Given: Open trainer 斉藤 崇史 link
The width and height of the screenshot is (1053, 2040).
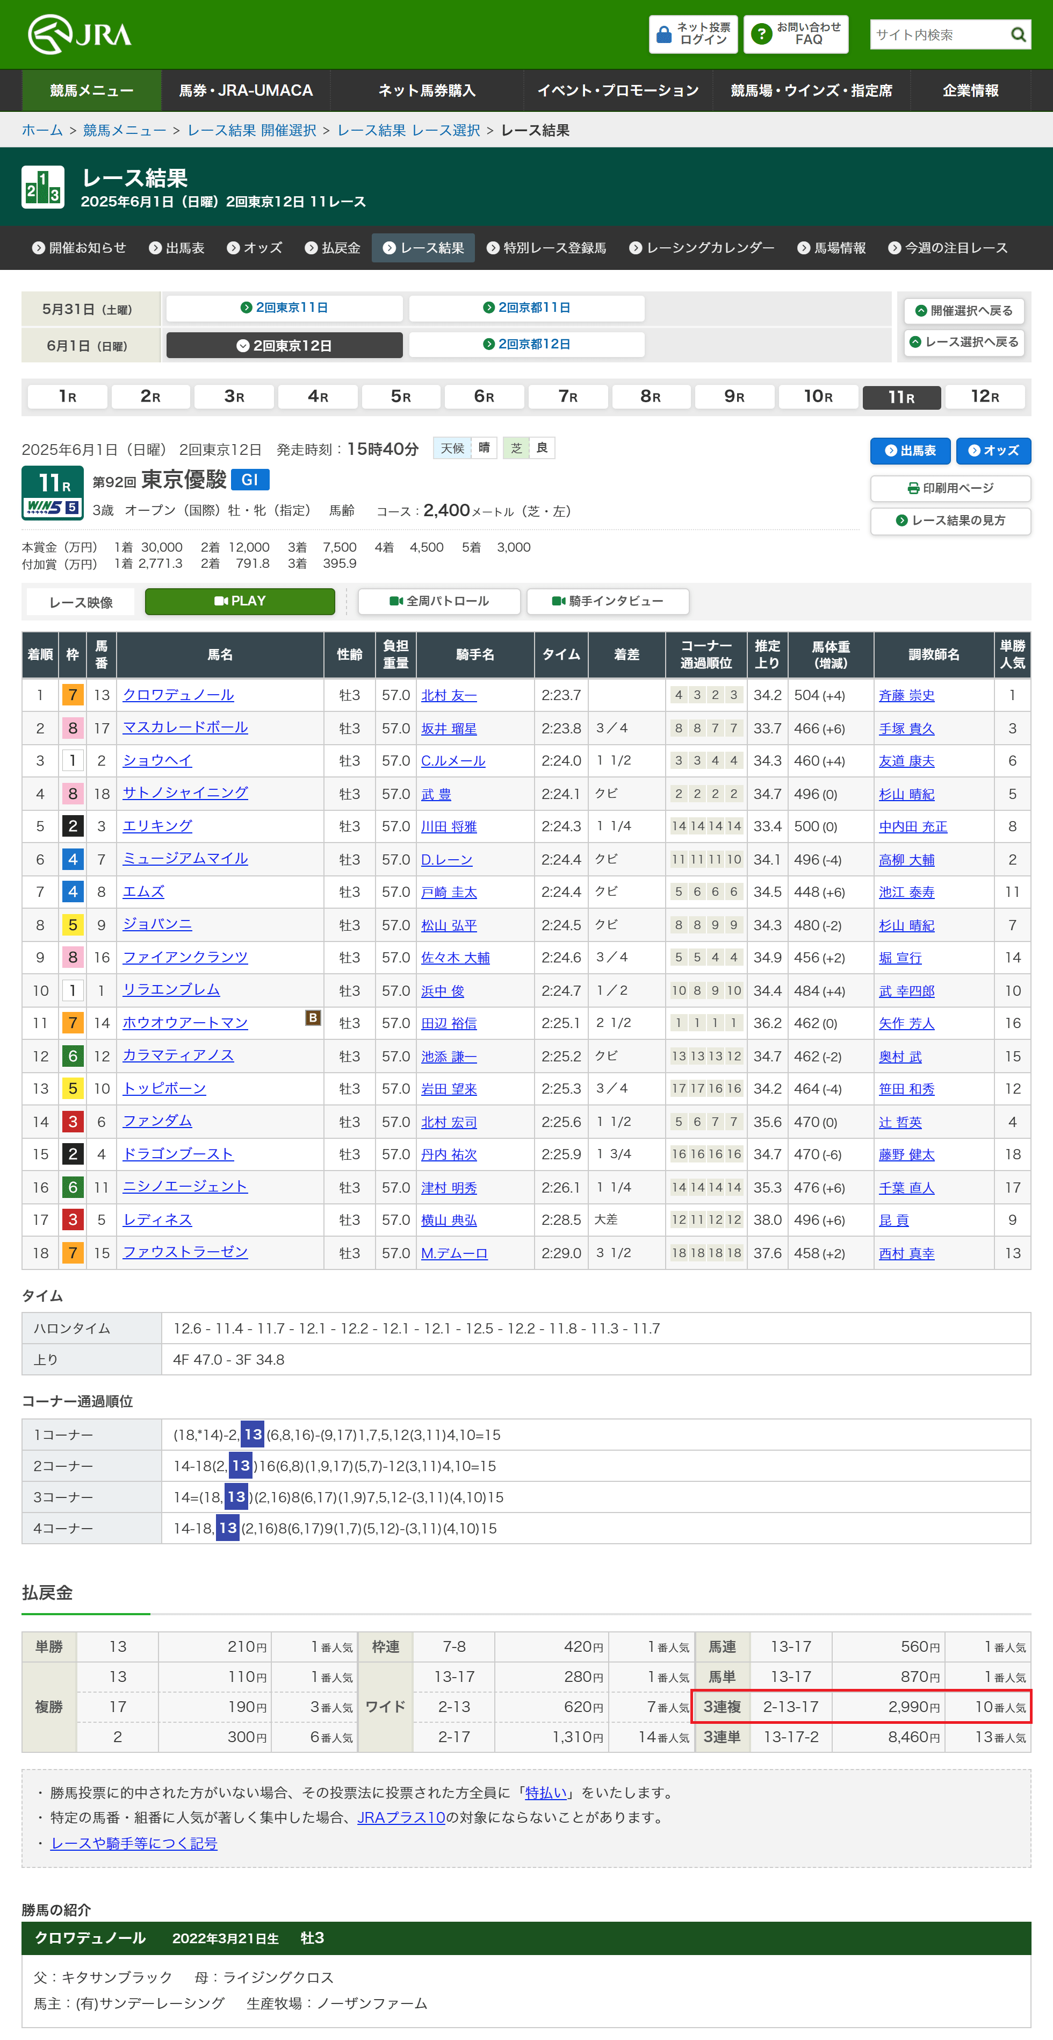Looking at the screenshot, I should 907,695.
